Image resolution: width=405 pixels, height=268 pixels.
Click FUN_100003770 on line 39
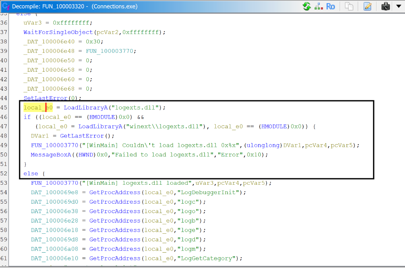pos(110,51)
